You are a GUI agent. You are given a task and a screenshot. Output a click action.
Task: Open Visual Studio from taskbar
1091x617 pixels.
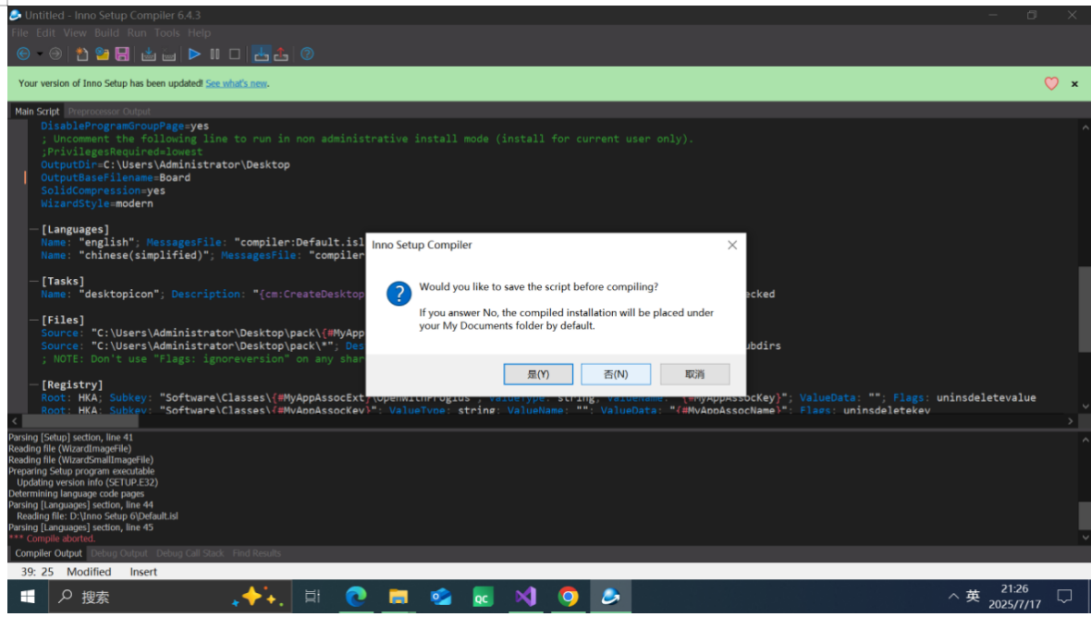coord(525,596)
